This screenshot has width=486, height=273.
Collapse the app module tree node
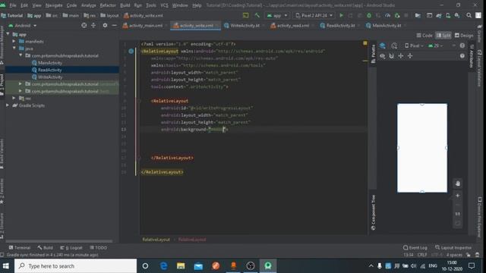(8, 34)
